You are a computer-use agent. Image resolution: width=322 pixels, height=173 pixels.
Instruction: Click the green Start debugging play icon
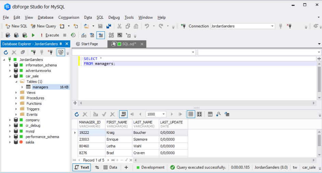pos(33,35)
